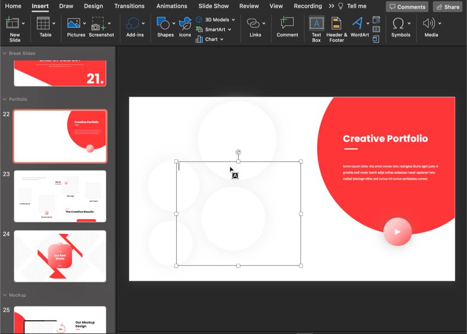Expand the SmartArt dropdown arrow
The image size is (467, 334).
pos(229,30)
